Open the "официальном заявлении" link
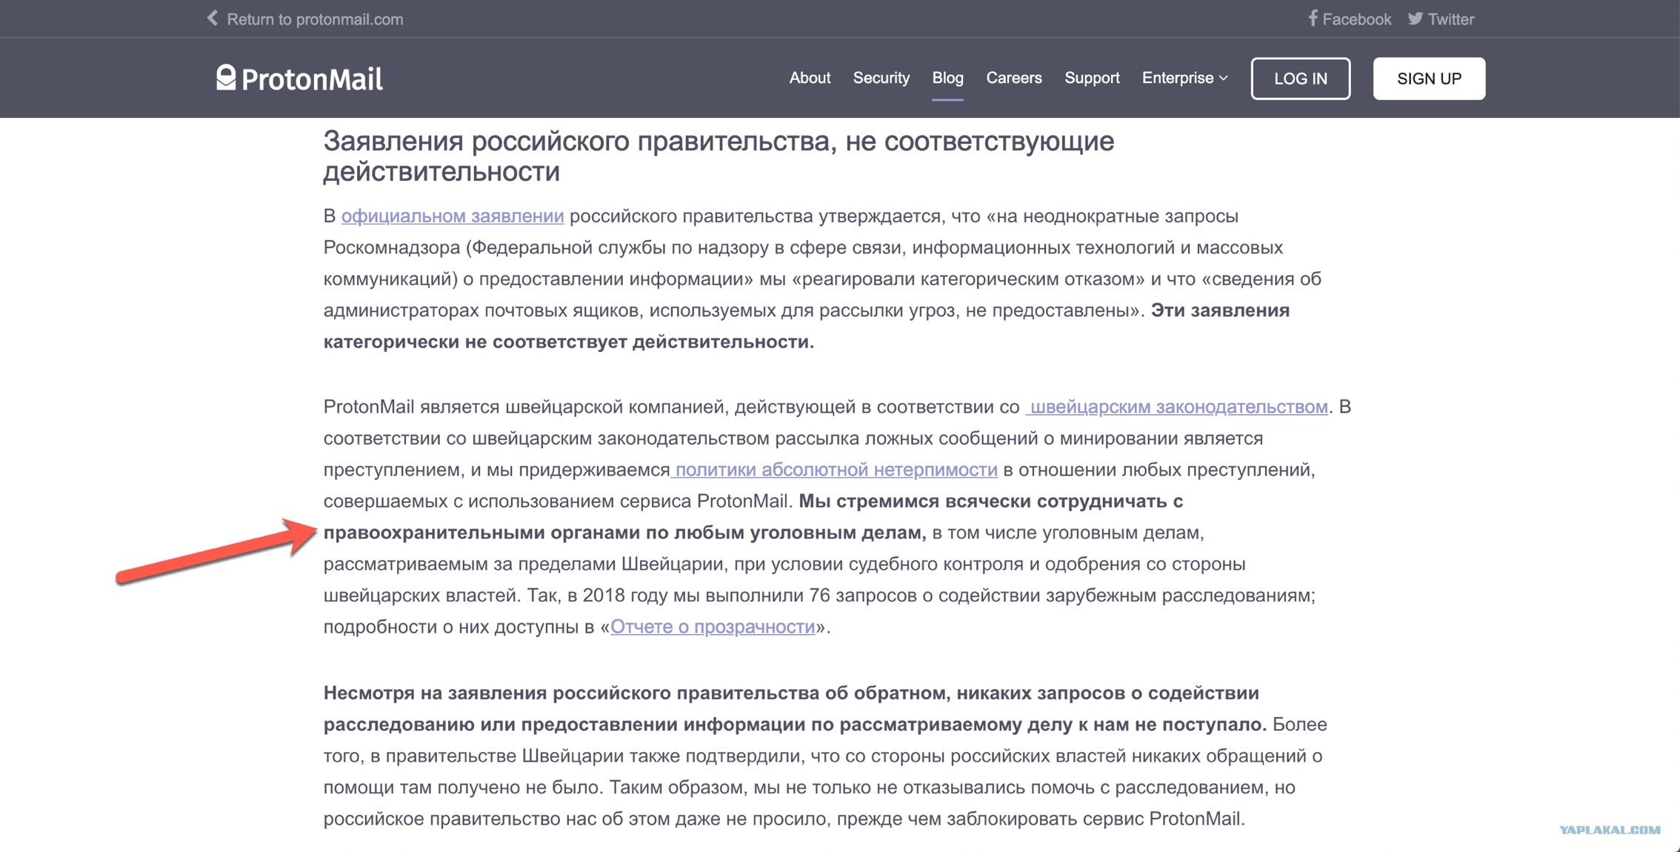Viewport: 1680px width, 852px height. [x=453, y=216]
